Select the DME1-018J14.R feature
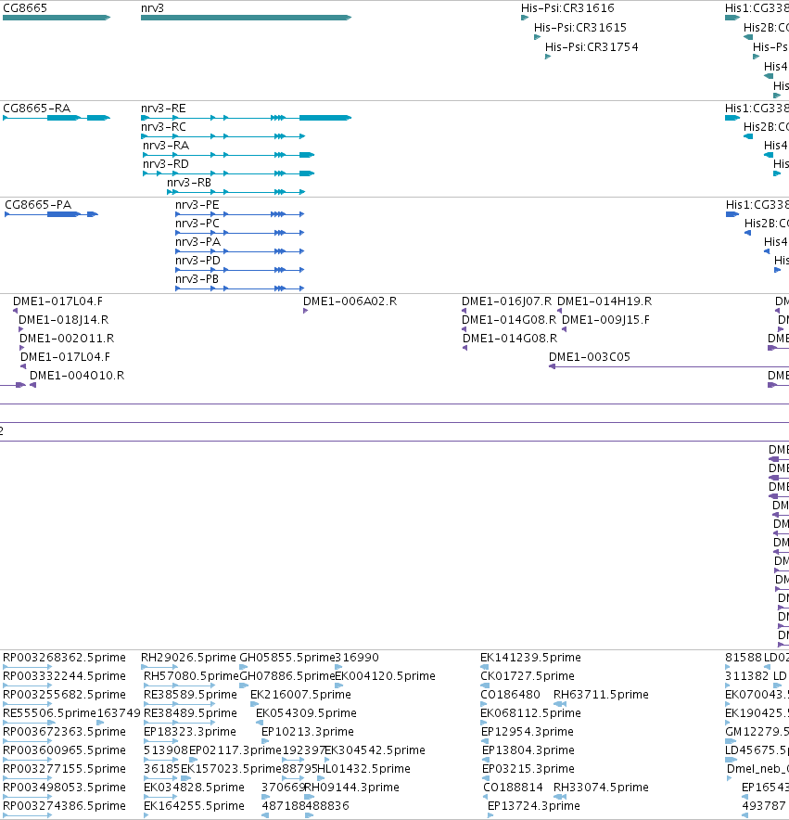Screen dimensions: 789x820 21,329
